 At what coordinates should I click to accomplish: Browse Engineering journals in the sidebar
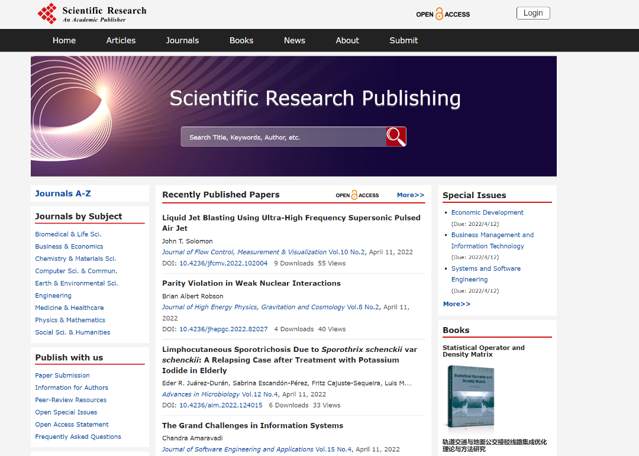coord(53,296)
